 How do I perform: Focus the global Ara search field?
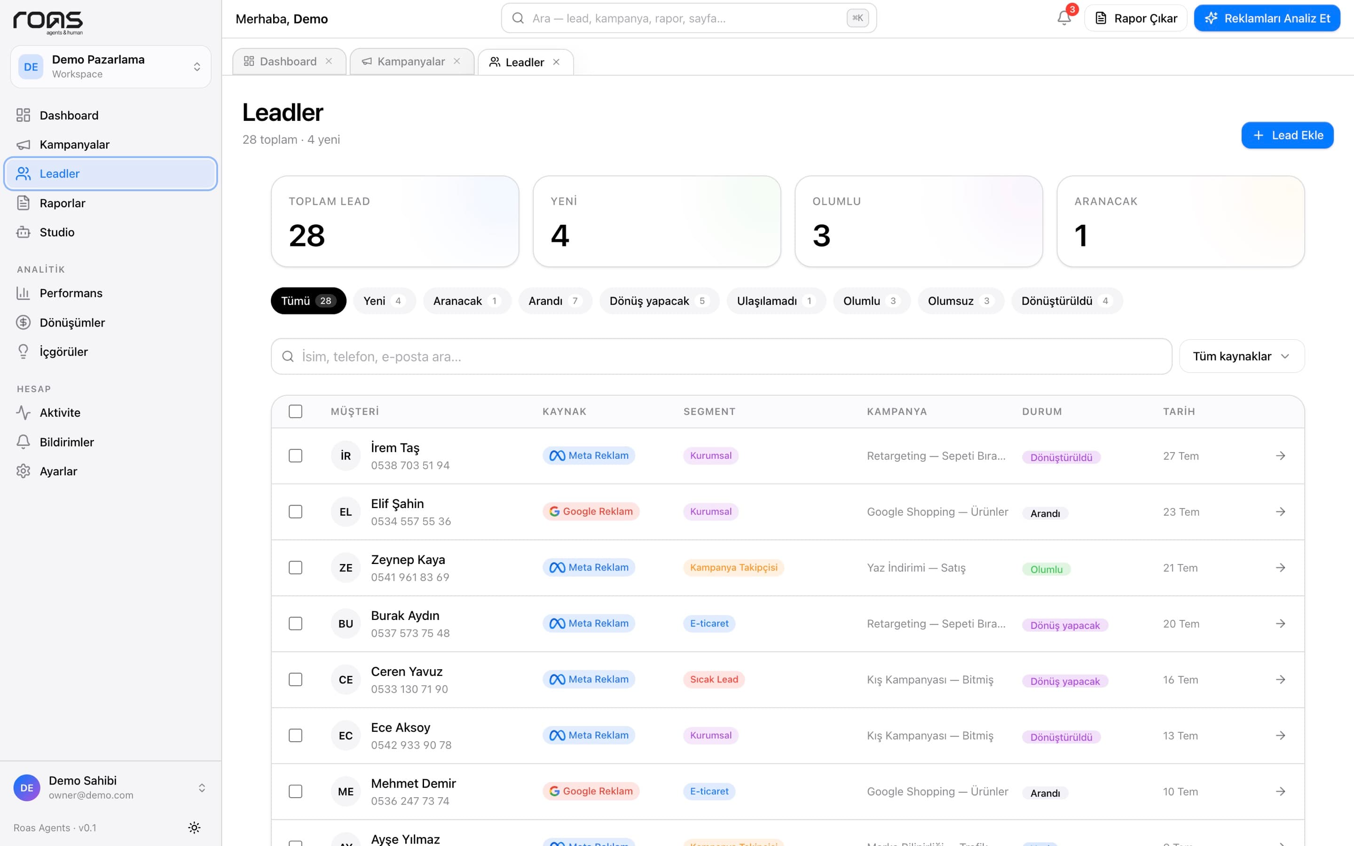click(x=689, y=18)
